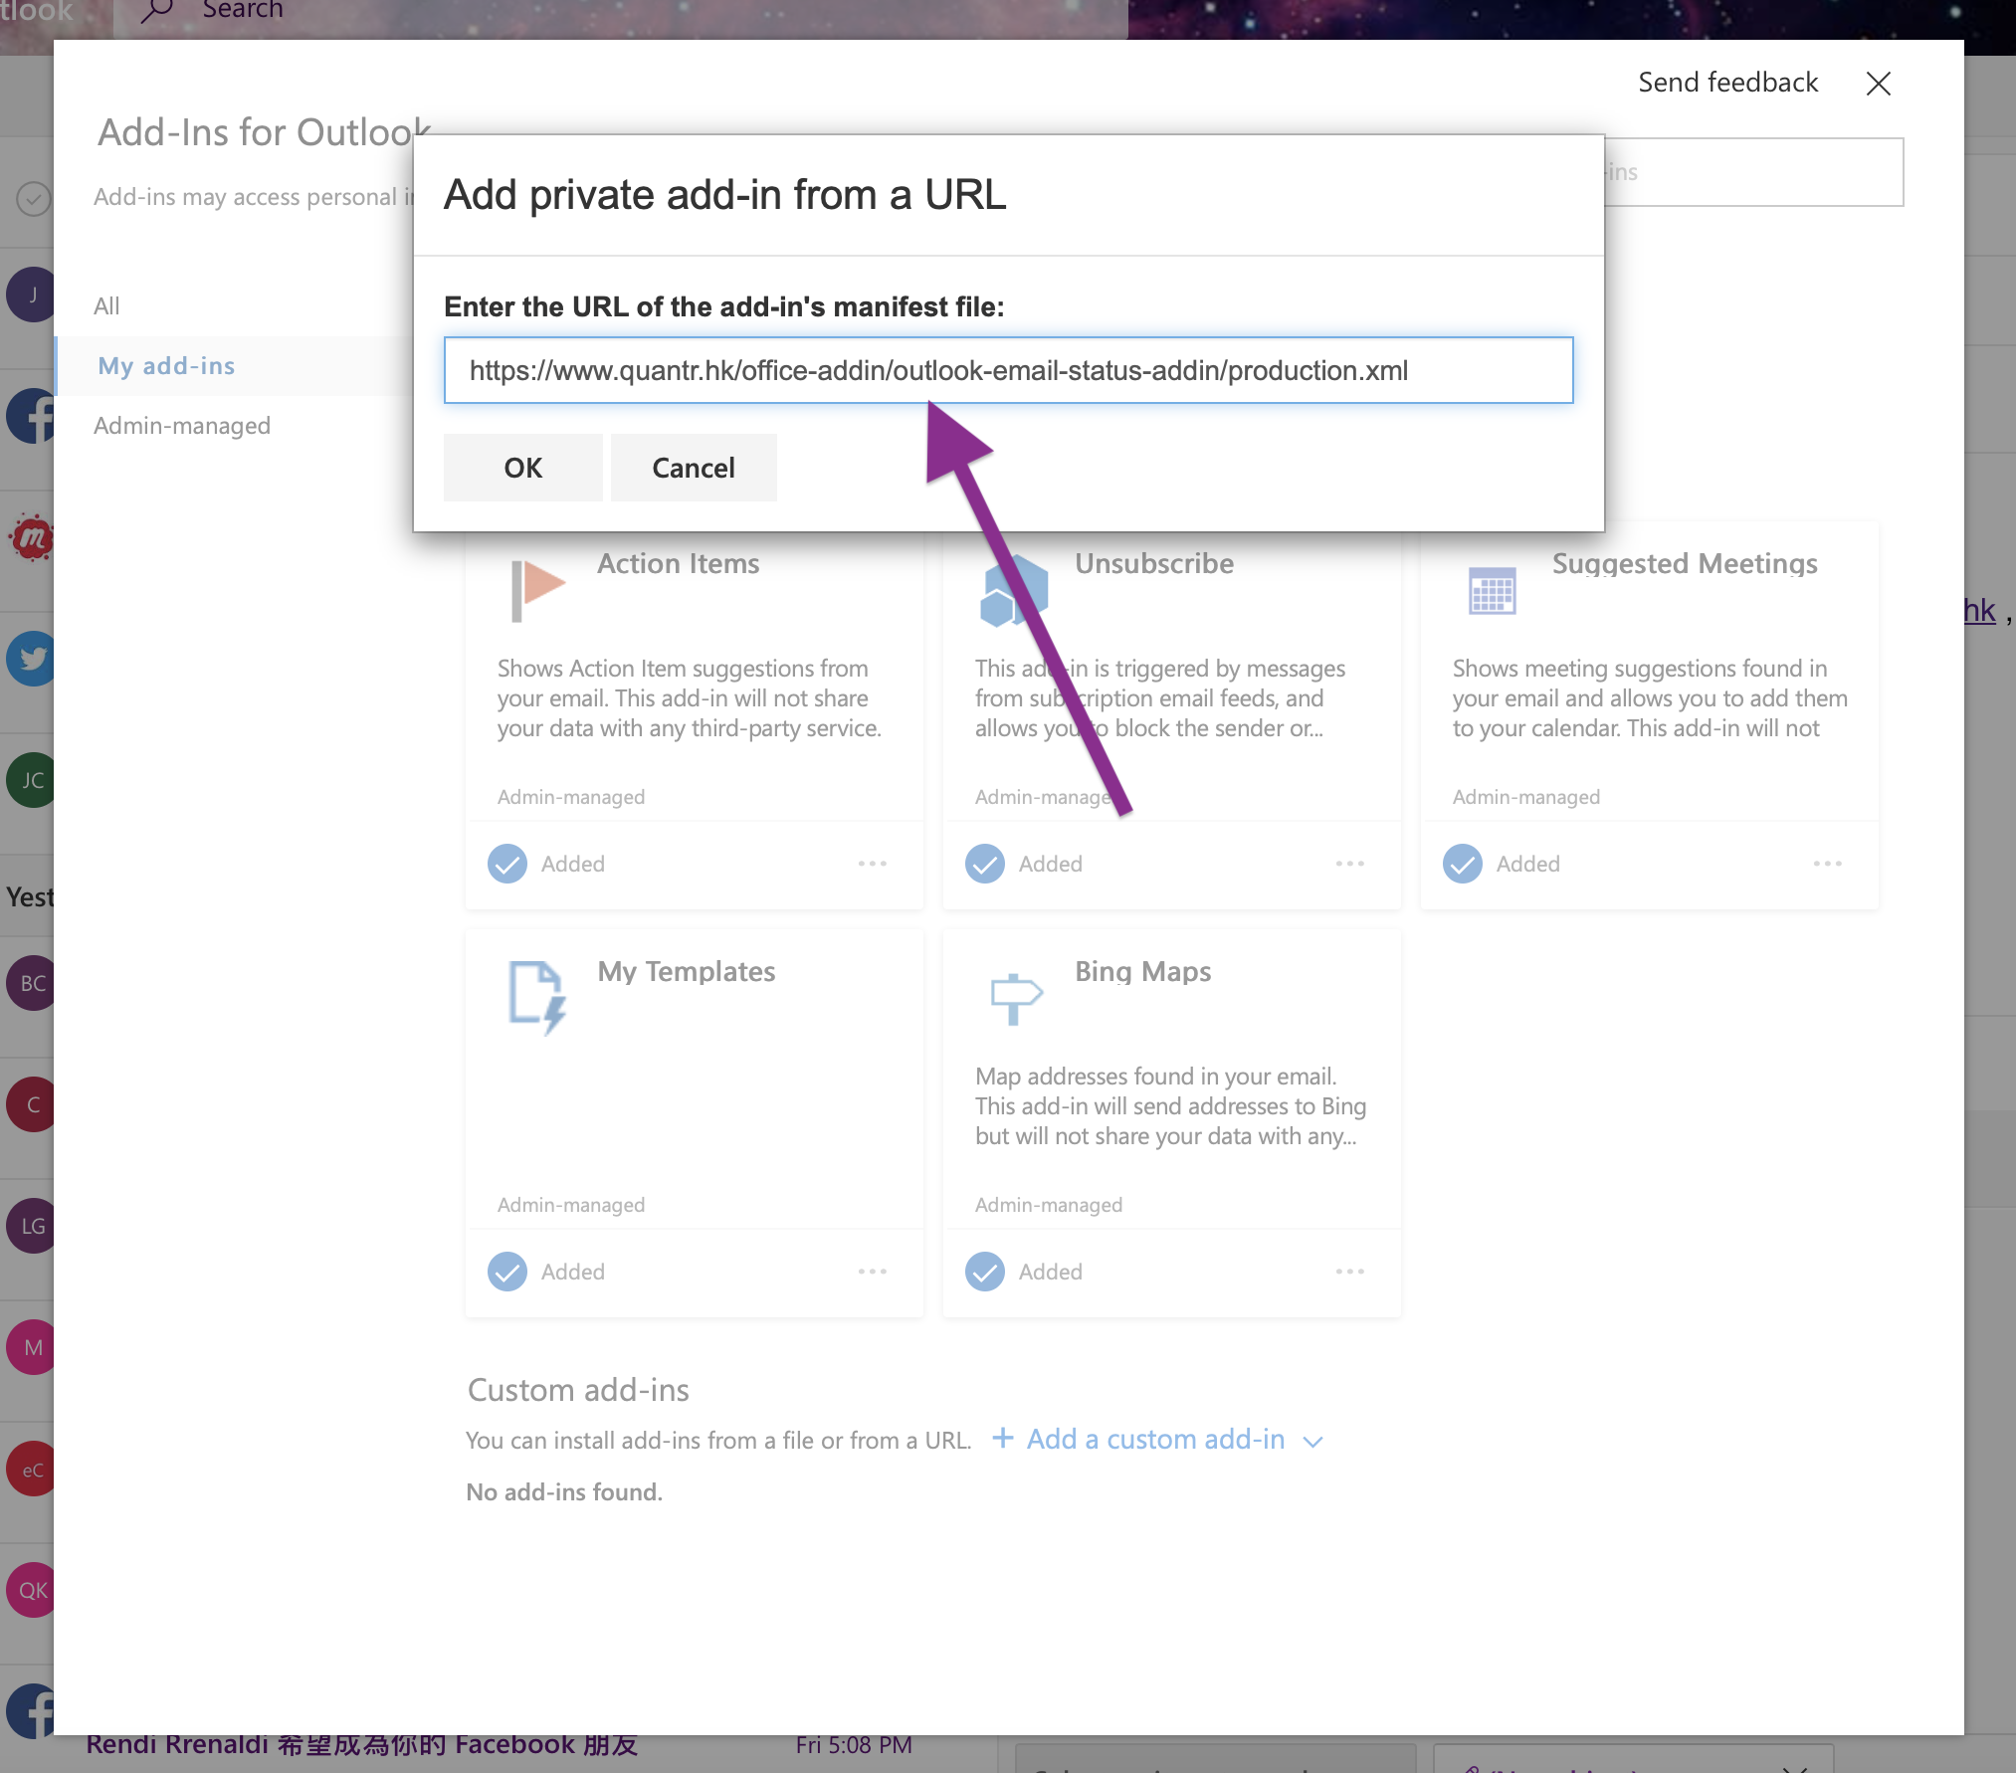
Task: Open more options for Suggested Meetings card
Action: pos(1828,864)
